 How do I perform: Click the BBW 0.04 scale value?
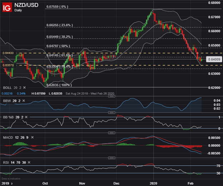tap(217, 100)
